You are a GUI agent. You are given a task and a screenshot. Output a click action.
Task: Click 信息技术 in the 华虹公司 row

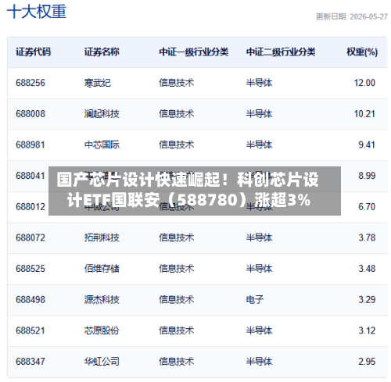(177, 362)
